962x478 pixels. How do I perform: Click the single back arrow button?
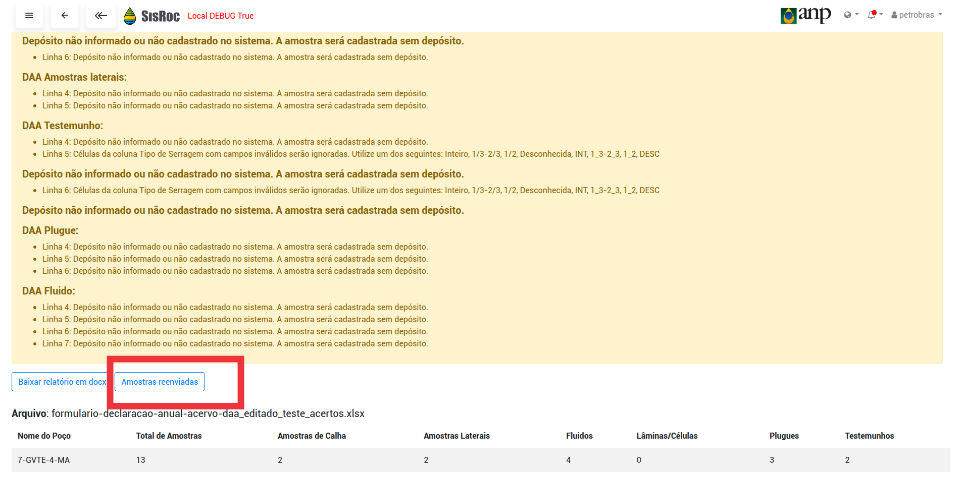[x=65, y=16]
